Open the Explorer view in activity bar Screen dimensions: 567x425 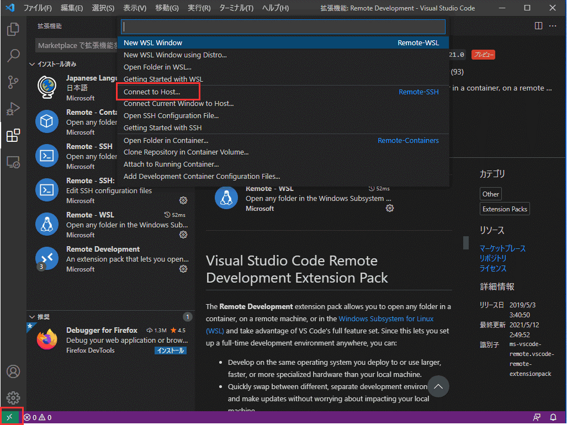pos(13,29)
